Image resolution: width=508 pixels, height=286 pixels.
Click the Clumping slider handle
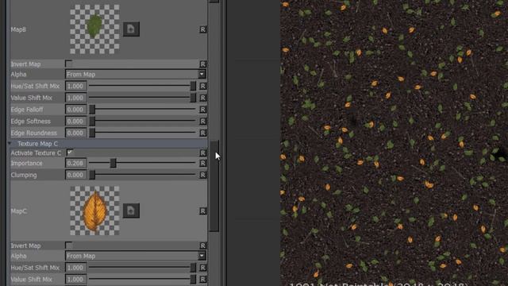click(92, 175)
